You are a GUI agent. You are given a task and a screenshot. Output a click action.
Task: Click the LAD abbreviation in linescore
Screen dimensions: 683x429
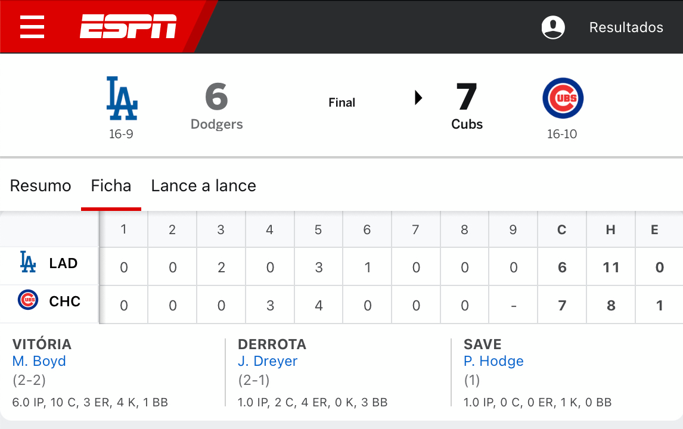[x=63, y=263]
